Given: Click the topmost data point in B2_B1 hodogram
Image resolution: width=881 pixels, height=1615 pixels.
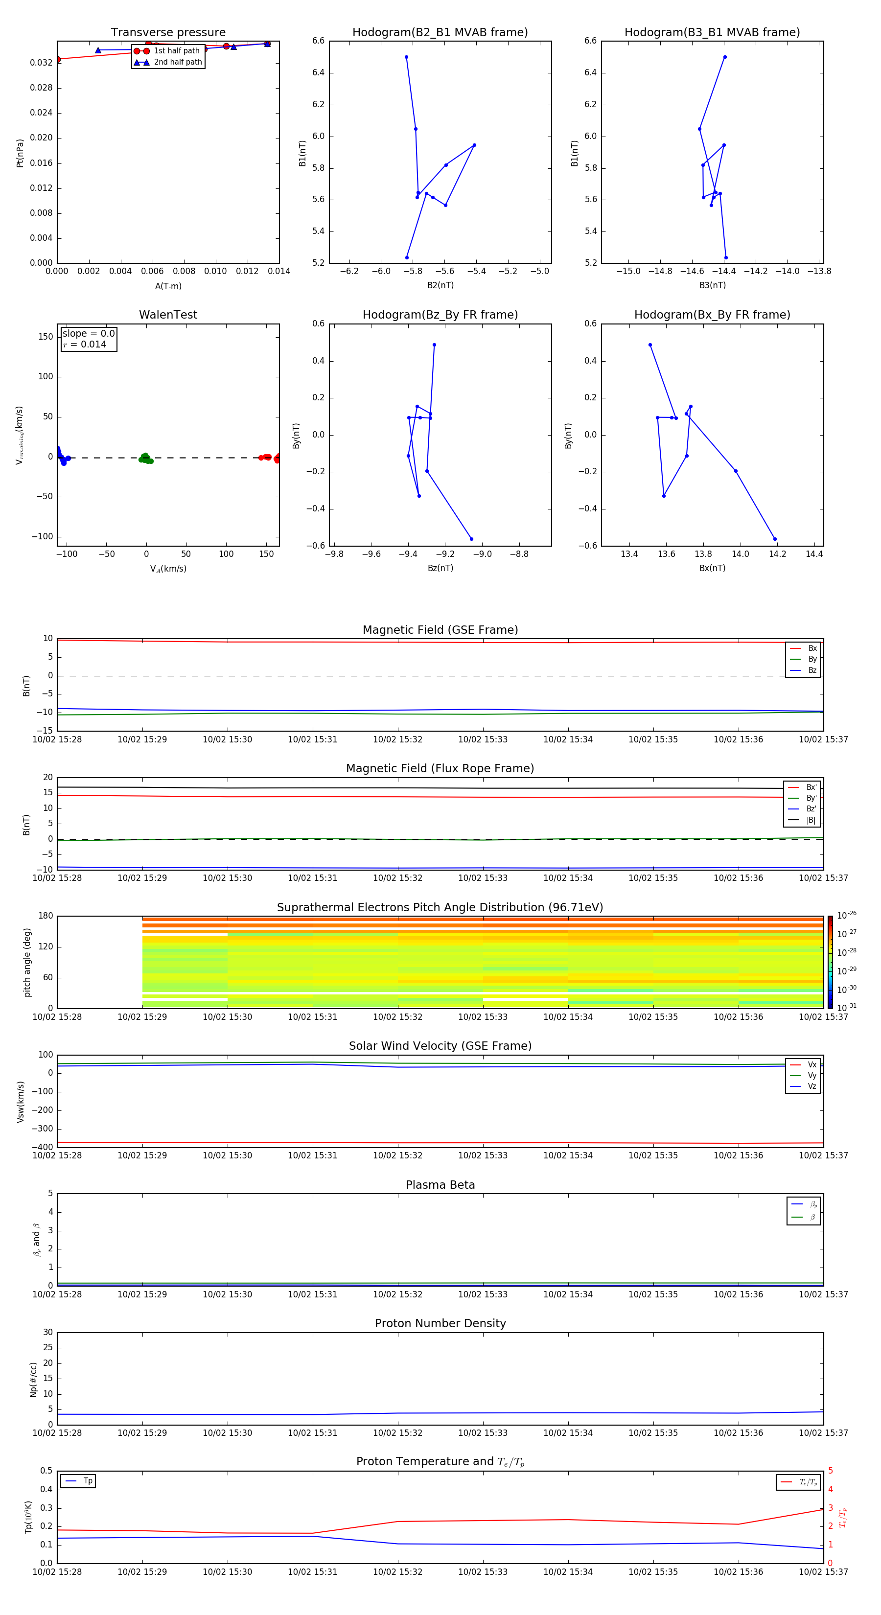Looking at the screenshot, I should point(406,57).
